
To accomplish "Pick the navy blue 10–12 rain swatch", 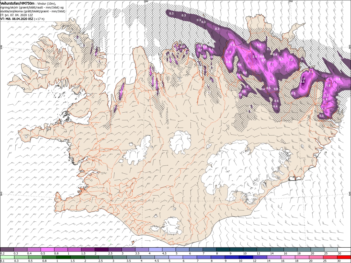I will (x=245, y=257).
